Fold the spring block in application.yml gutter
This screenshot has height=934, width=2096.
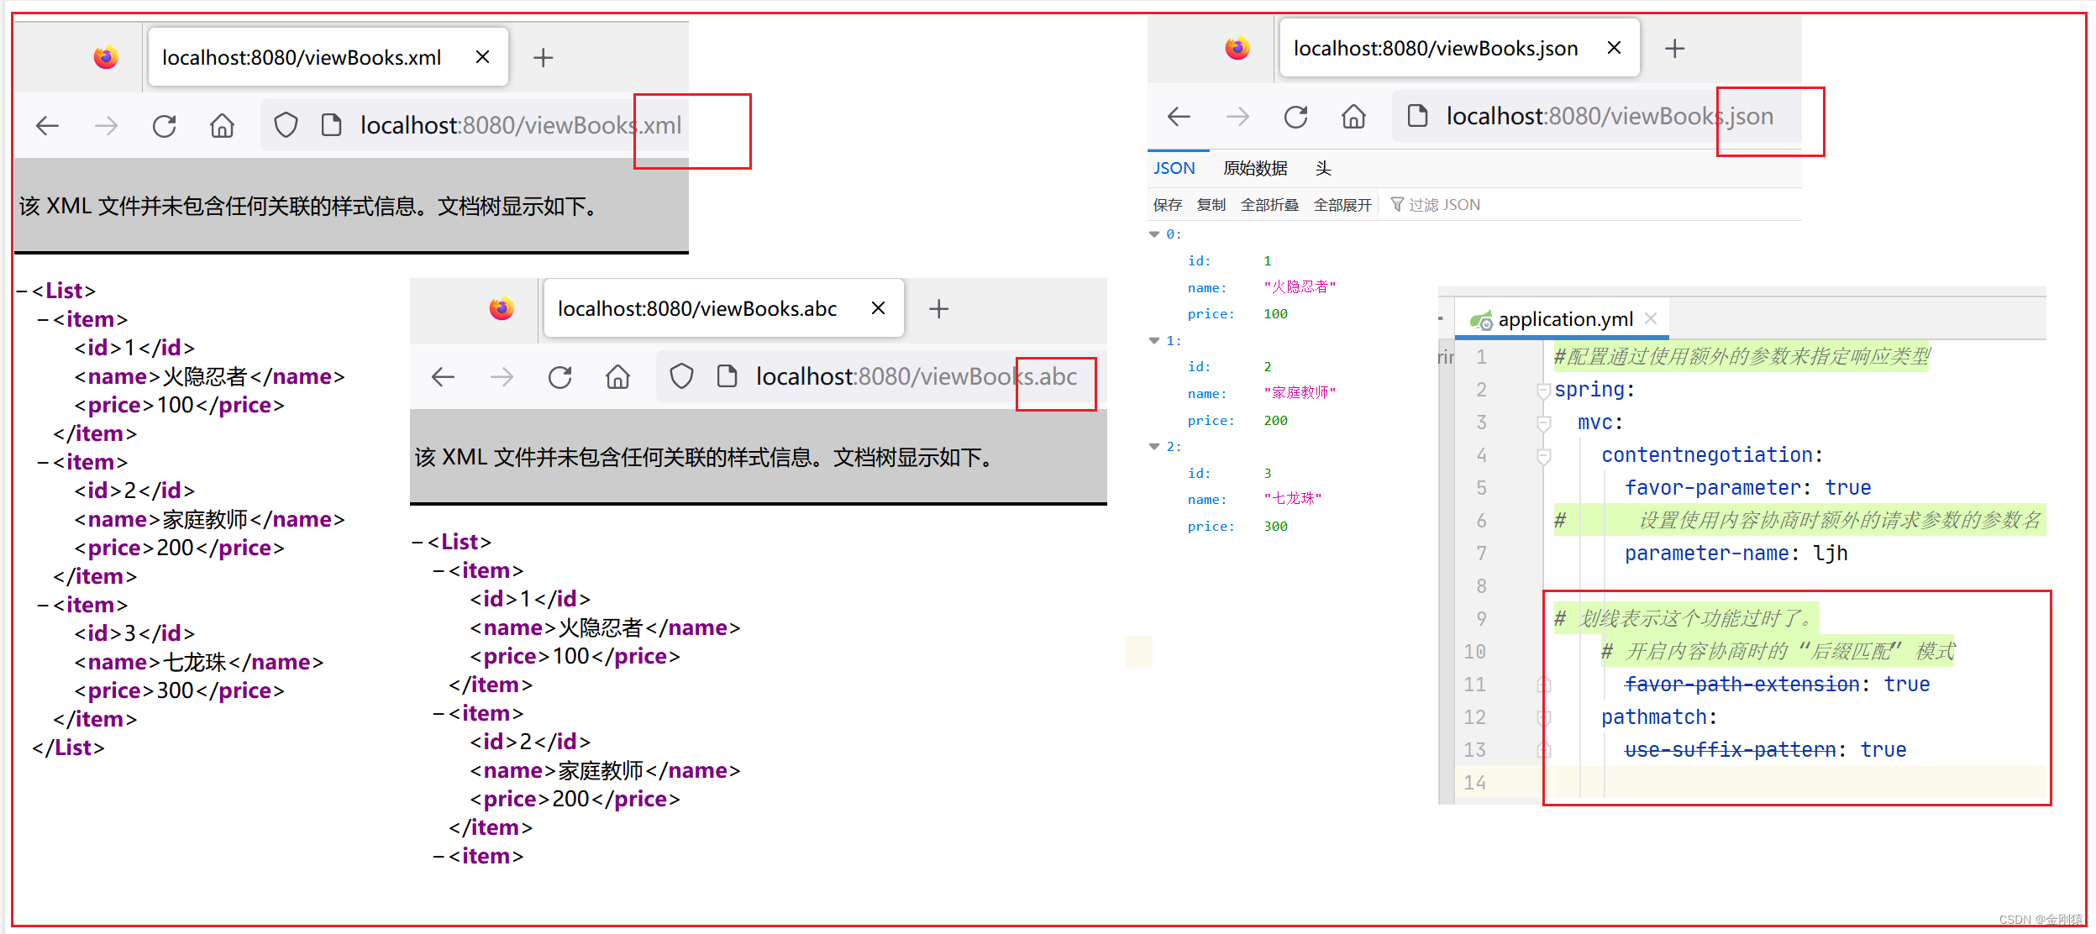1543,391
